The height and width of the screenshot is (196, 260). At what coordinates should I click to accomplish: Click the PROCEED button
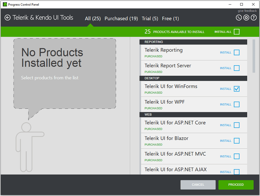(x=236, y=185)
